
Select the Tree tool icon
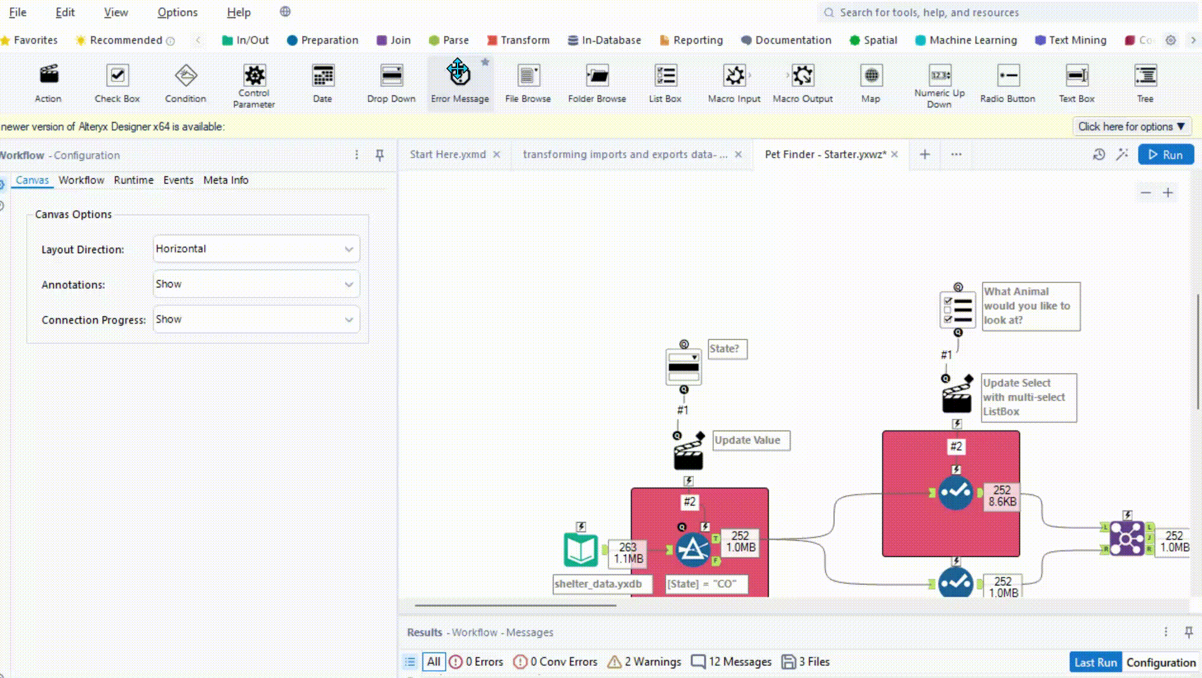[1146, 76]
